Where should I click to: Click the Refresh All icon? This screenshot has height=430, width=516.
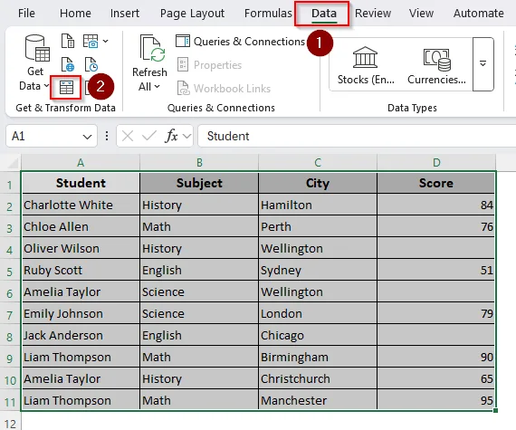pyautogui.click(x=152, y=48)
